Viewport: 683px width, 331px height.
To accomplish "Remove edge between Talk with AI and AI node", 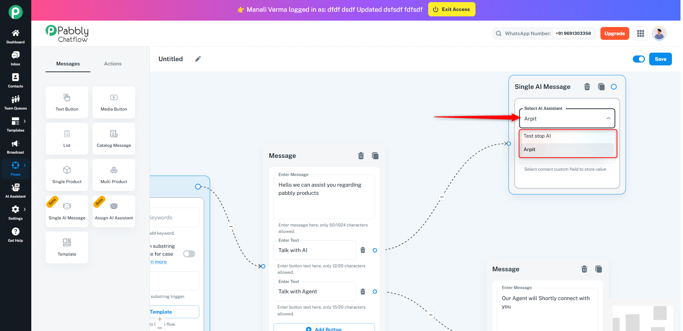I will 442,197.
